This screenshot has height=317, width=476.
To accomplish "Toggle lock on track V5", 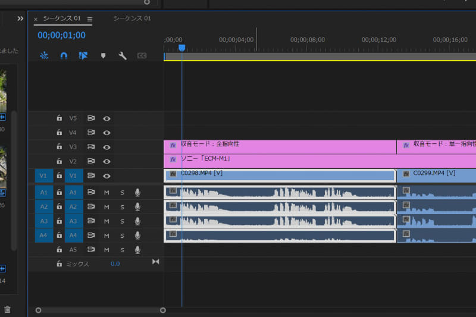I will (59, 118).
